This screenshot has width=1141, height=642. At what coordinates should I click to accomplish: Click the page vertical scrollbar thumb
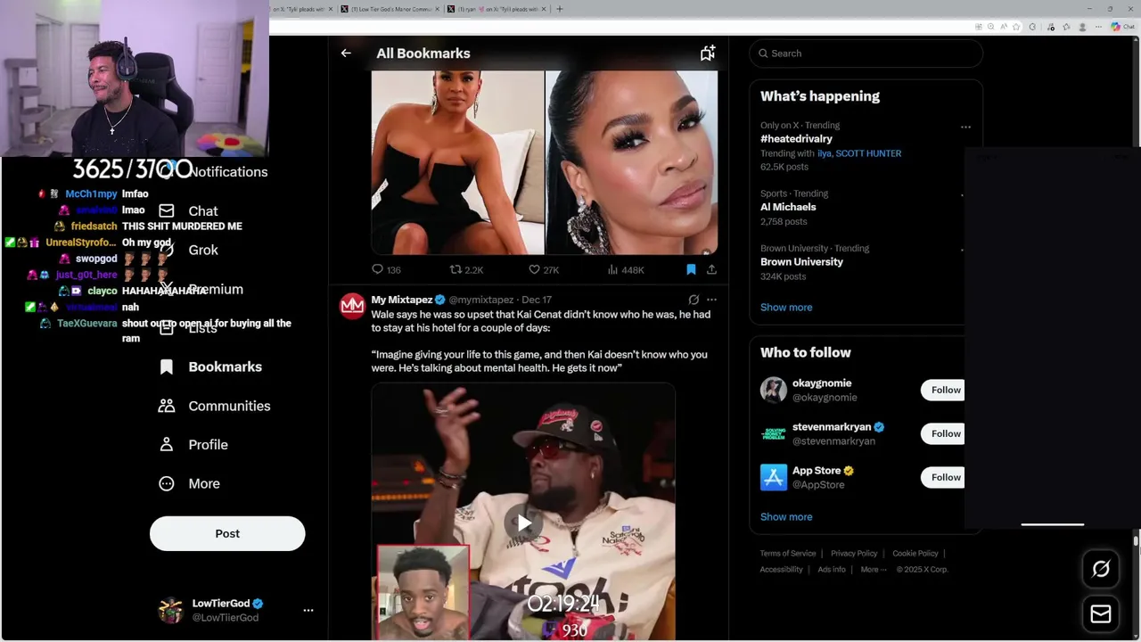click(1137, 540)
